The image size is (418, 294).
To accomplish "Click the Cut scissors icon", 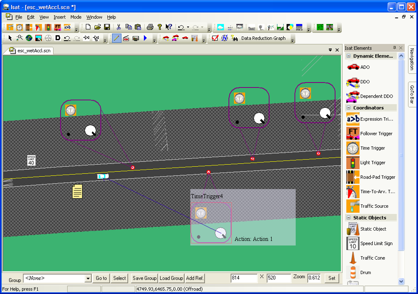I will pyautogui.click(x=119, y=27).
